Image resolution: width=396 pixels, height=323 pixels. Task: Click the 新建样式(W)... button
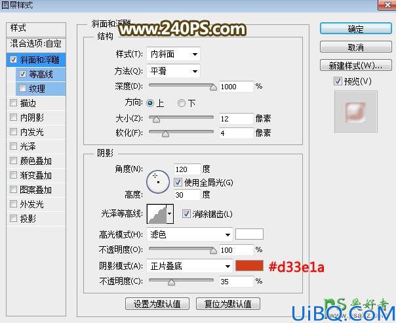[356, 65]
